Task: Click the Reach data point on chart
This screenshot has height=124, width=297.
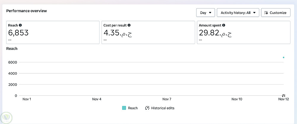Action: coord(284,57)
